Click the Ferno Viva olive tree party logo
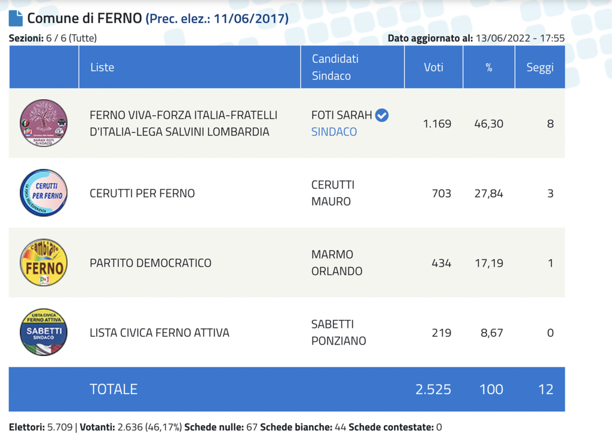The image size is (612, 439). 44,123
